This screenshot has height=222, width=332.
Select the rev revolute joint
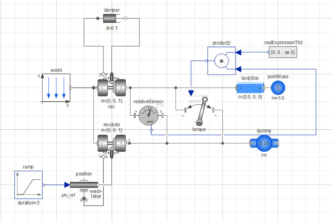(x=112, y=88)
